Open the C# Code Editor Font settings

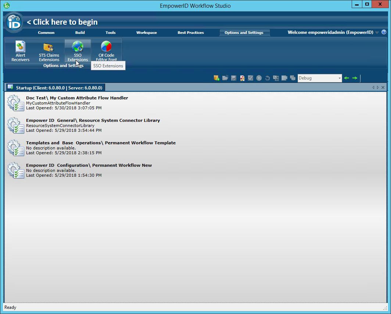(x=106, y=50)
